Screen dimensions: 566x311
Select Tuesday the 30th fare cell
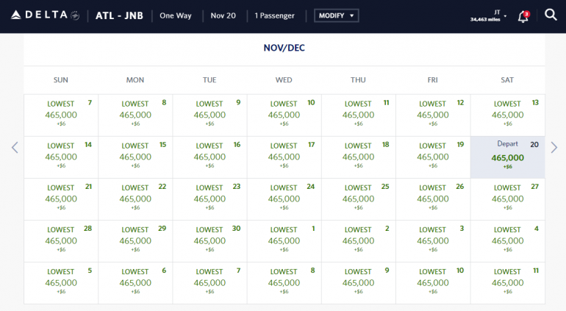pos(209,240)
